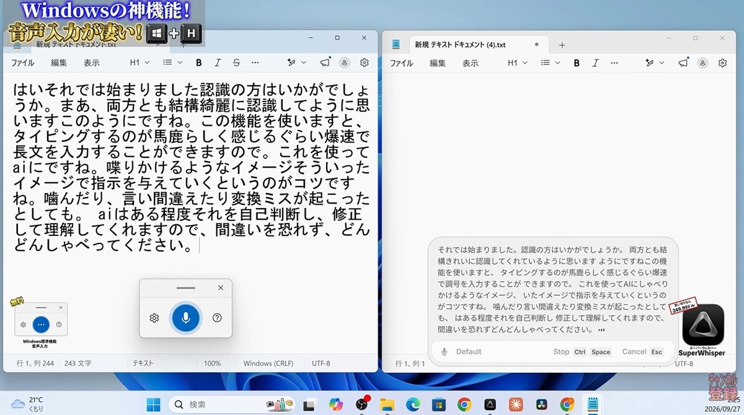The image size is (744, 415).
Task: Open Microsoft Store from the taskbar
Action: click(x=438, y=404)
